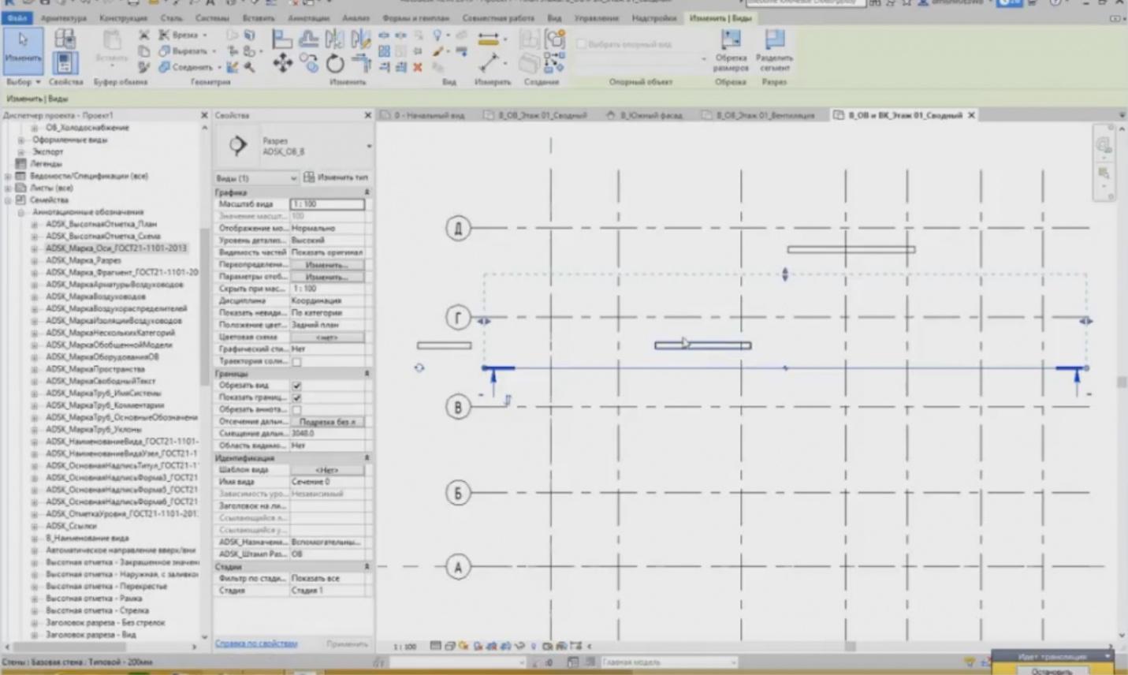Open the Файл menu tab

pyautogui.click(x=17, y=17)
